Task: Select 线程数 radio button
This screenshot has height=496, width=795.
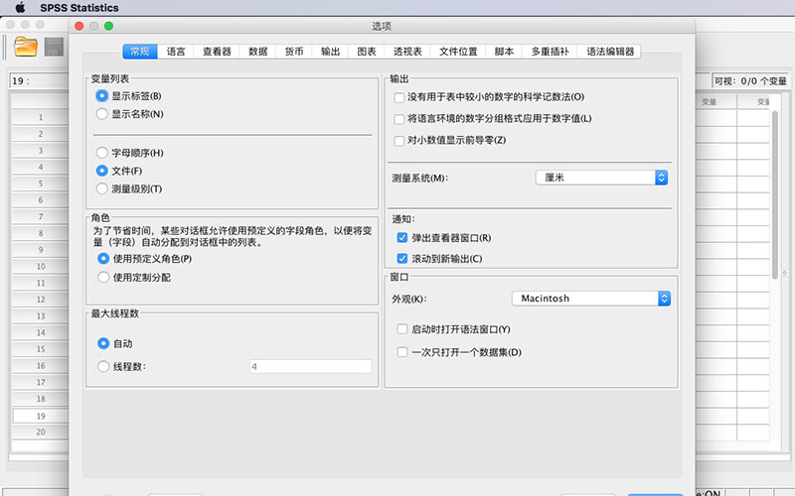Action: click(x=103, y=366)
